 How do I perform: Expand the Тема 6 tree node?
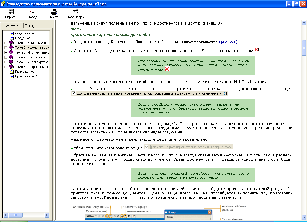[x=6, y=67]
